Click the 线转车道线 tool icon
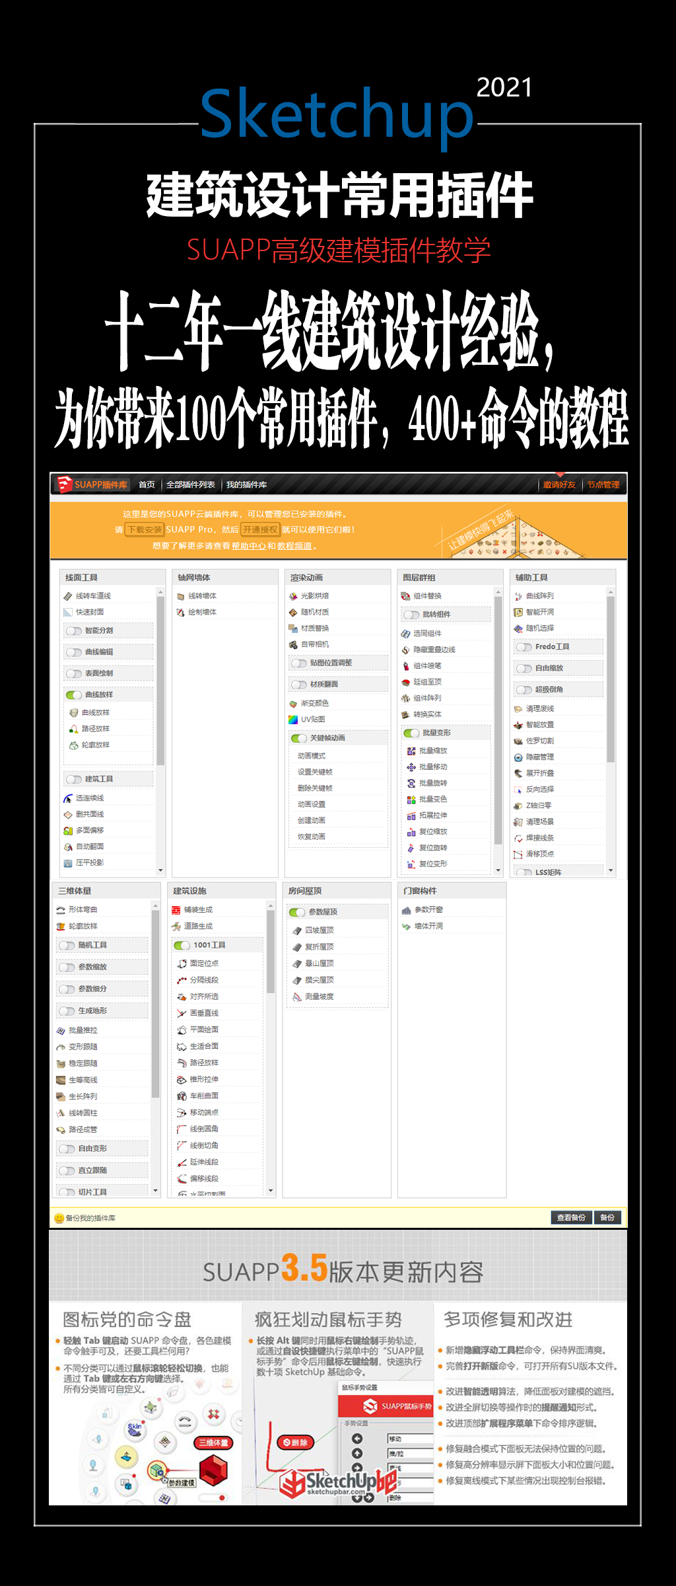 (x=67, y=596)
